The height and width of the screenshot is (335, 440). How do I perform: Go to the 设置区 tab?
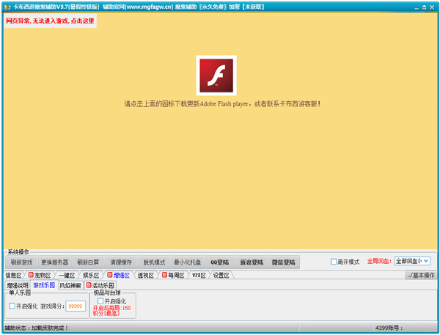221,275
